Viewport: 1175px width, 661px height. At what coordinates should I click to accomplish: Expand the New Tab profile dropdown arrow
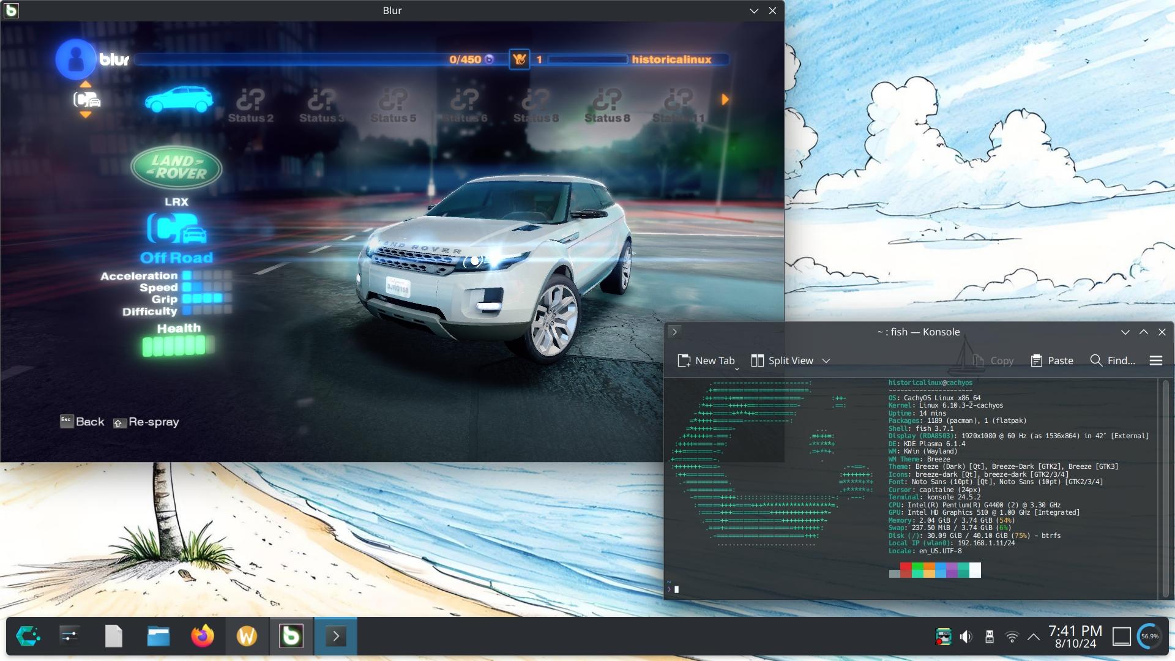(737, 369)
